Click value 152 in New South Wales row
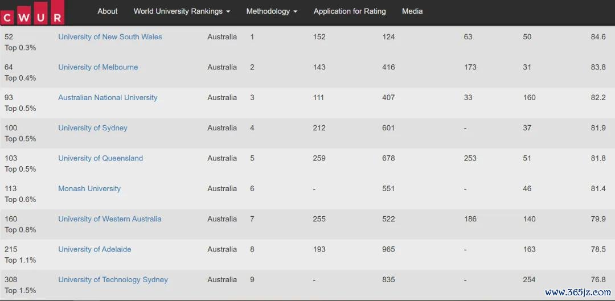615x301 pixels. 319,37
